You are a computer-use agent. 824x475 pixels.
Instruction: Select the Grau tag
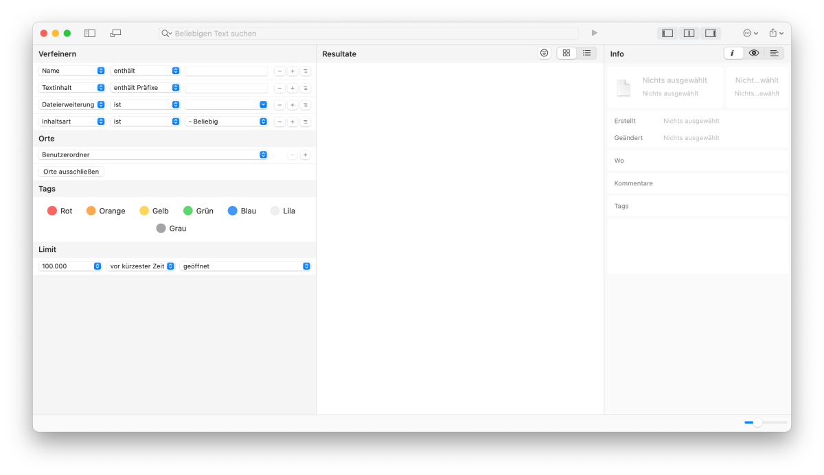(171, 228)
